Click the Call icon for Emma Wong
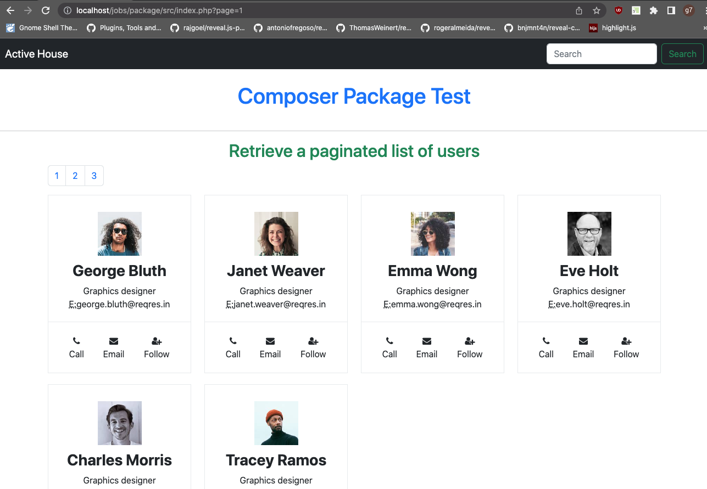Viewport: 707px width, 489px height. tap(389, 341)
